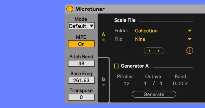Enable the Generator A checkbox

tap(116, 66)
